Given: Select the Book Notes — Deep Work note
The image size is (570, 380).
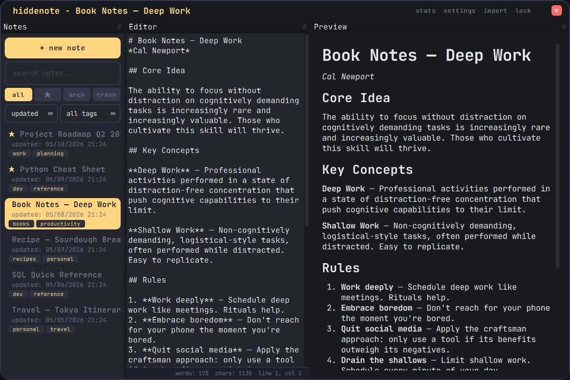Looking at the screenshot, I should tap(63, 213).
